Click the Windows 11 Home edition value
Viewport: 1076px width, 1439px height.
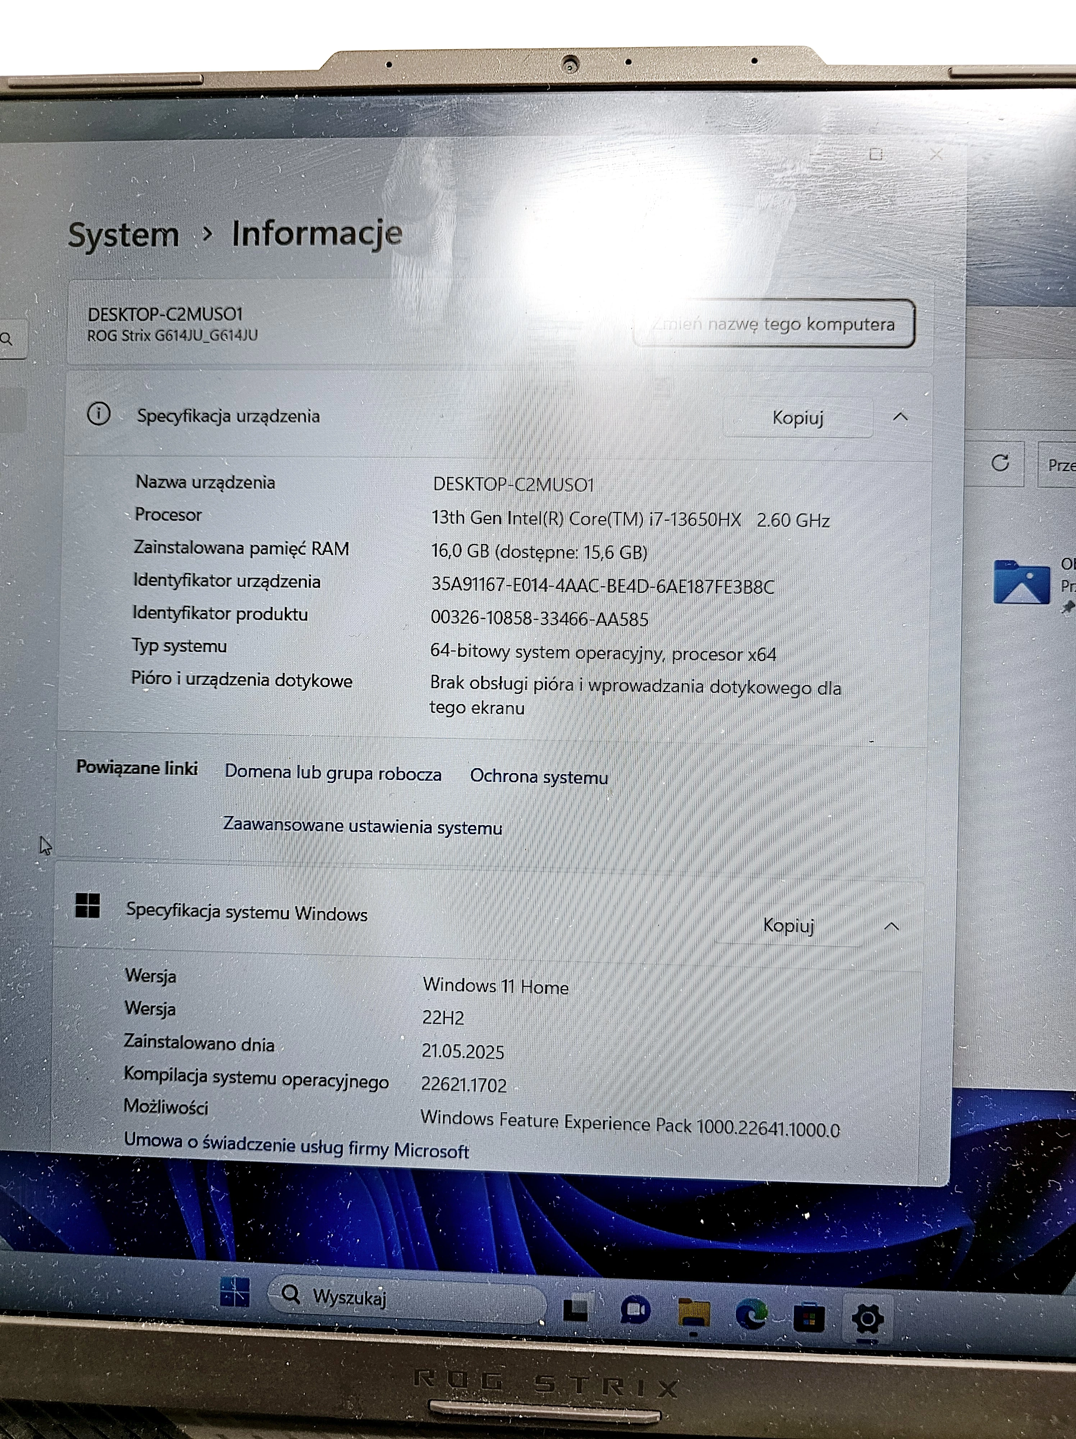pos(496,986)
